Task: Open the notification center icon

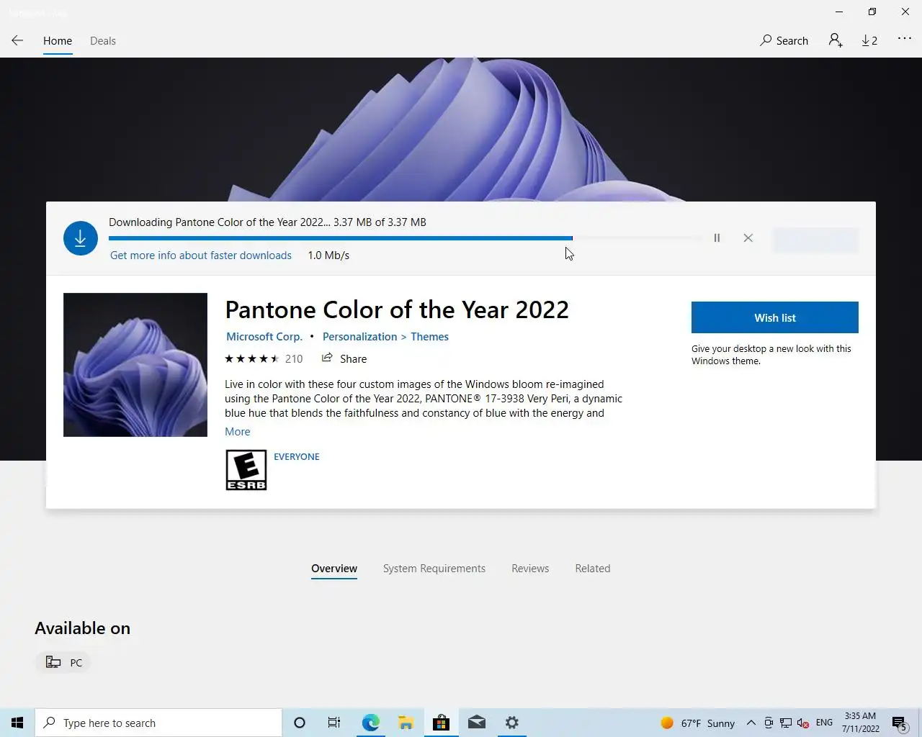Action: click(899, 723)
